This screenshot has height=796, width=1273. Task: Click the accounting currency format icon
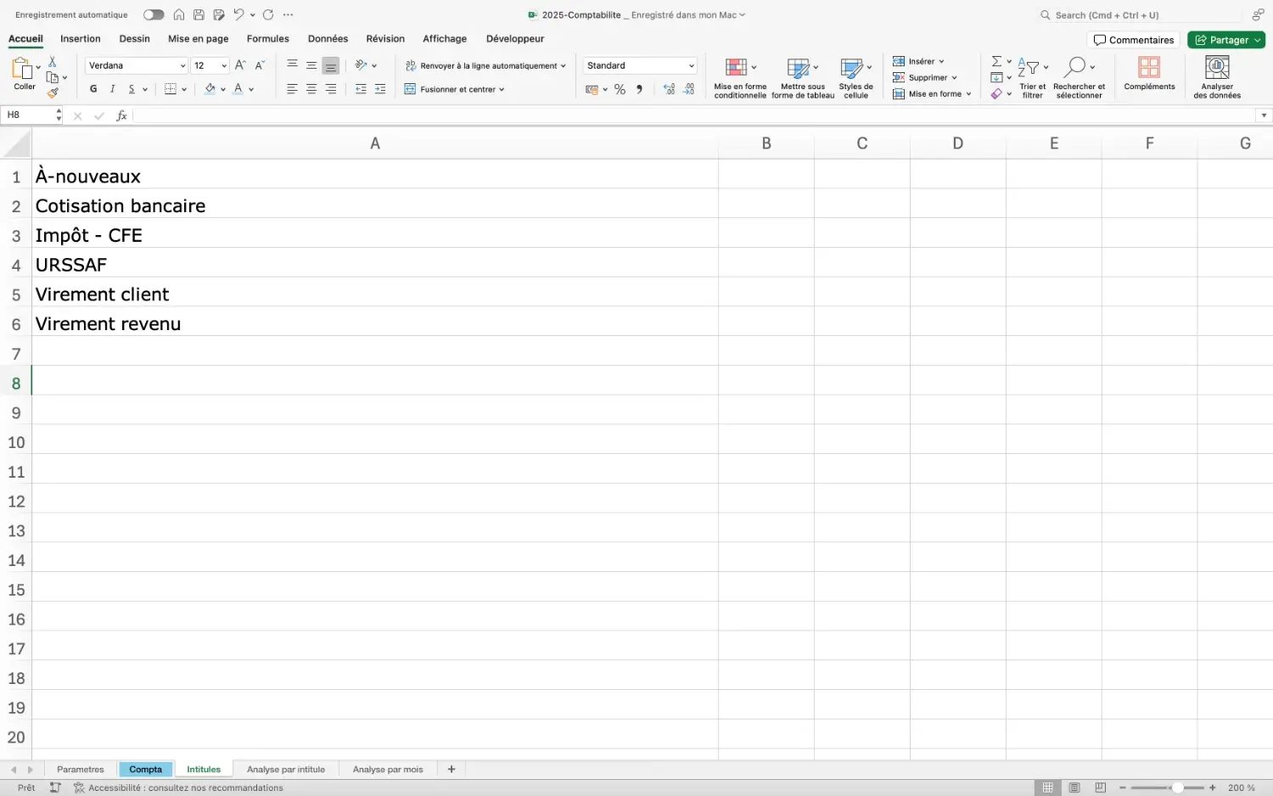pos(592,89)
